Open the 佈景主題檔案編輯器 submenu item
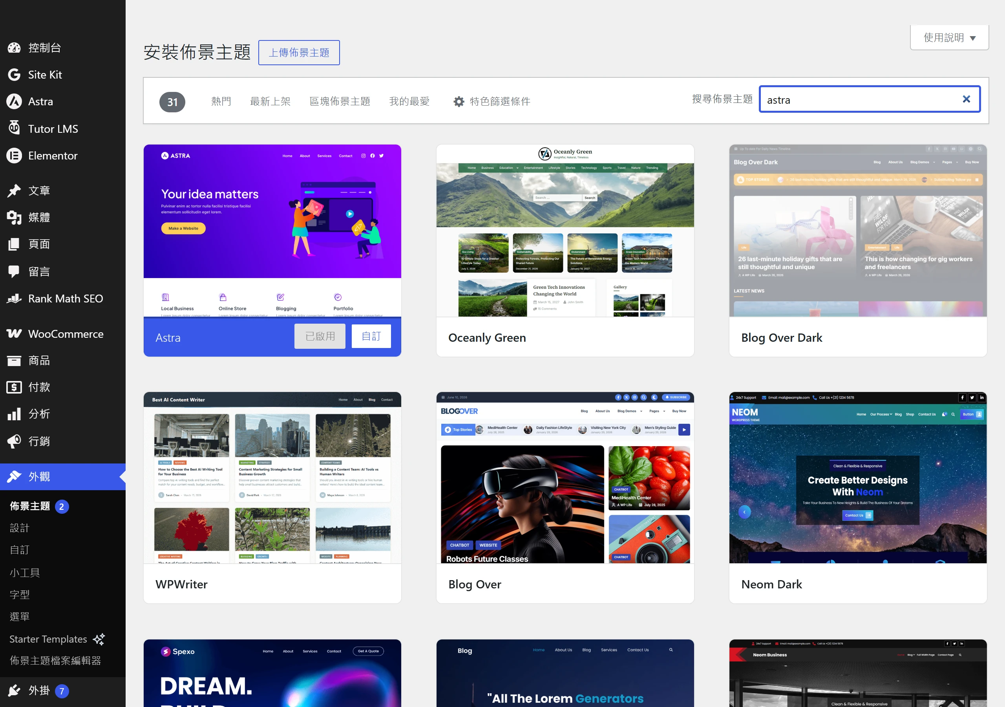Screen dimensions: 1005x707 click(x=56, y=661)
